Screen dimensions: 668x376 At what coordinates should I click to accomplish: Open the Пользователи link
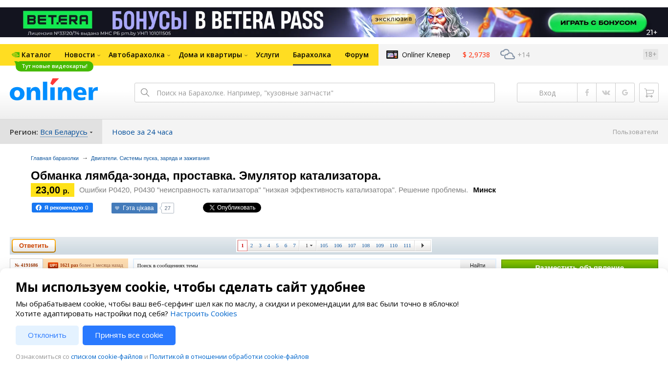pyautogui.click(x=635, y=132)
